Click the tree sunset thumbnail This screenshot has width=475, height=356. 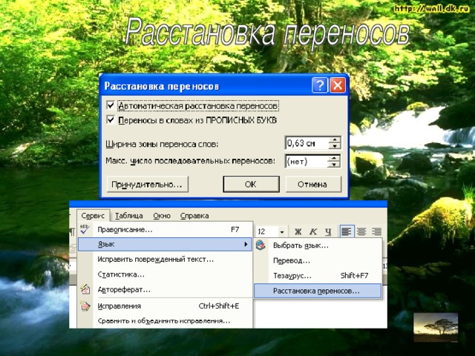click(436, 327)
